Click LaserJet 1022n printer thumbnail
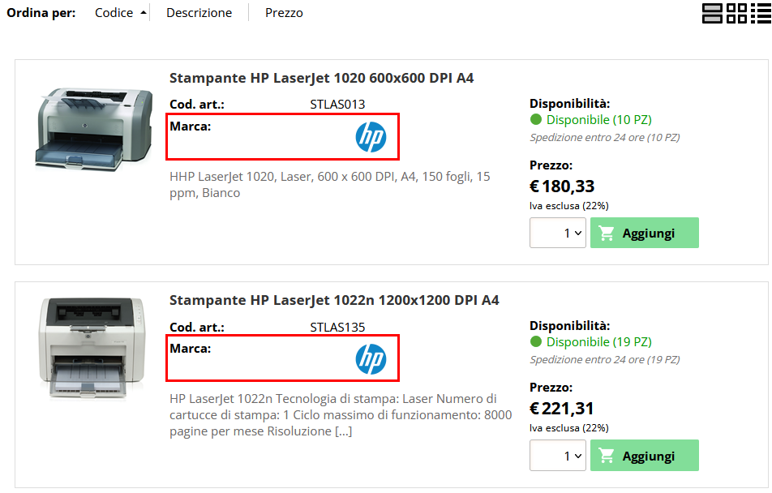The image size is (772, 493). click(x=92, y=349)
